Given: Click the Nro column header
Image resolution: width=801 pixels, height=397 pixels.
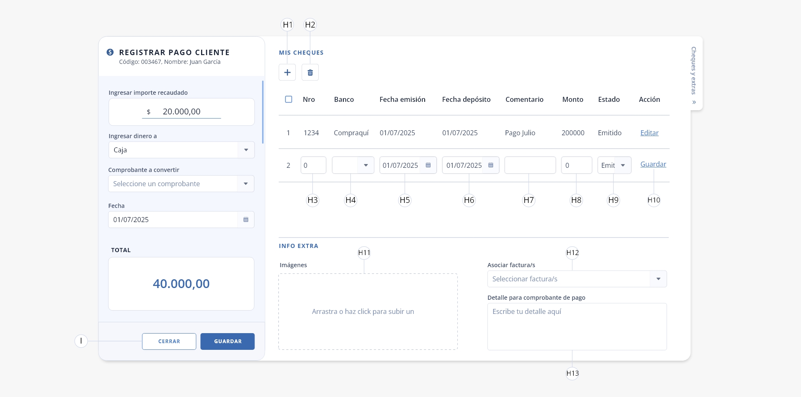Looking at the screenshot, I should (309, 99).
